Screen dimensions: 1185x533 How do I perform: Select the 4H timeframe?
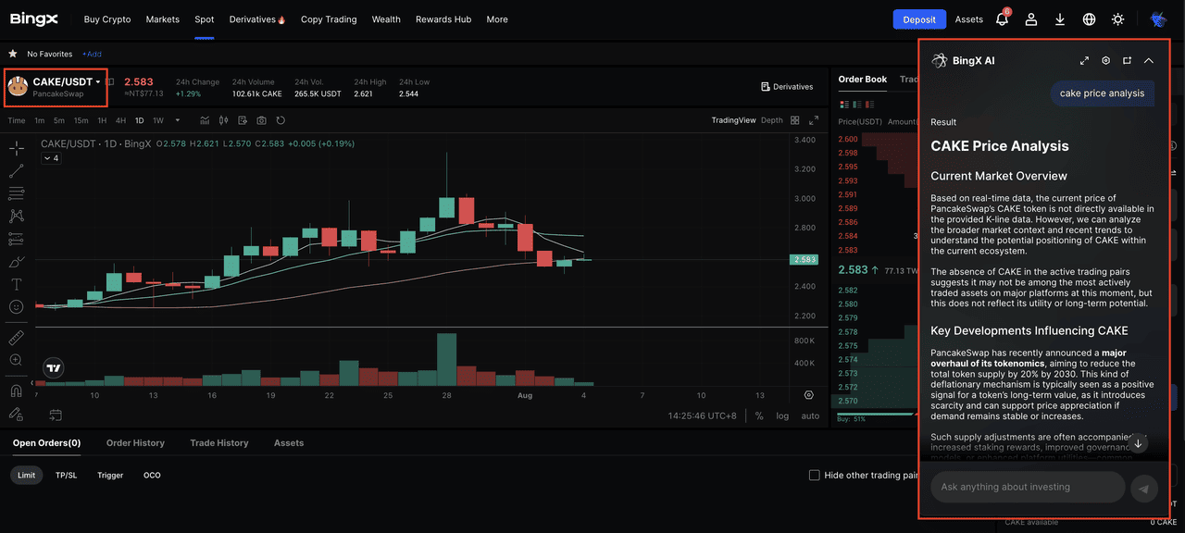click(120, 120)
